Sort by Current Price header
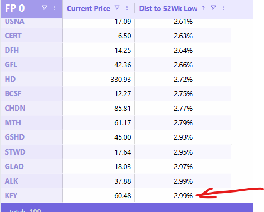Screen dimensions: 264x212 pos(89,8)
